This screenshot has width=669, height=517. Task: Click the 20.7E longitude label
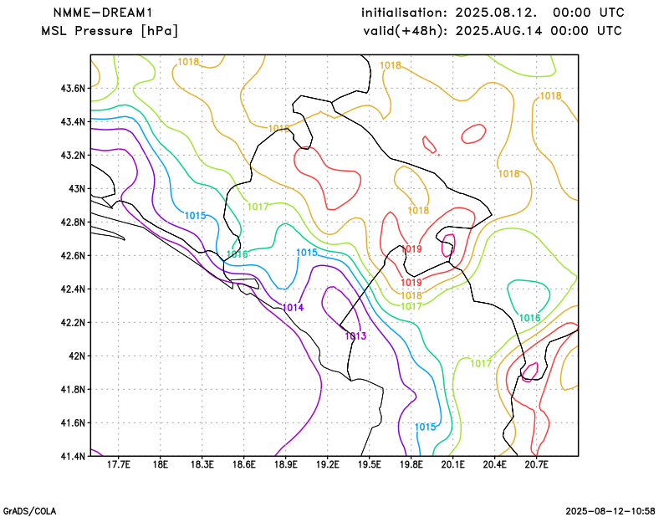pos(536,464)
